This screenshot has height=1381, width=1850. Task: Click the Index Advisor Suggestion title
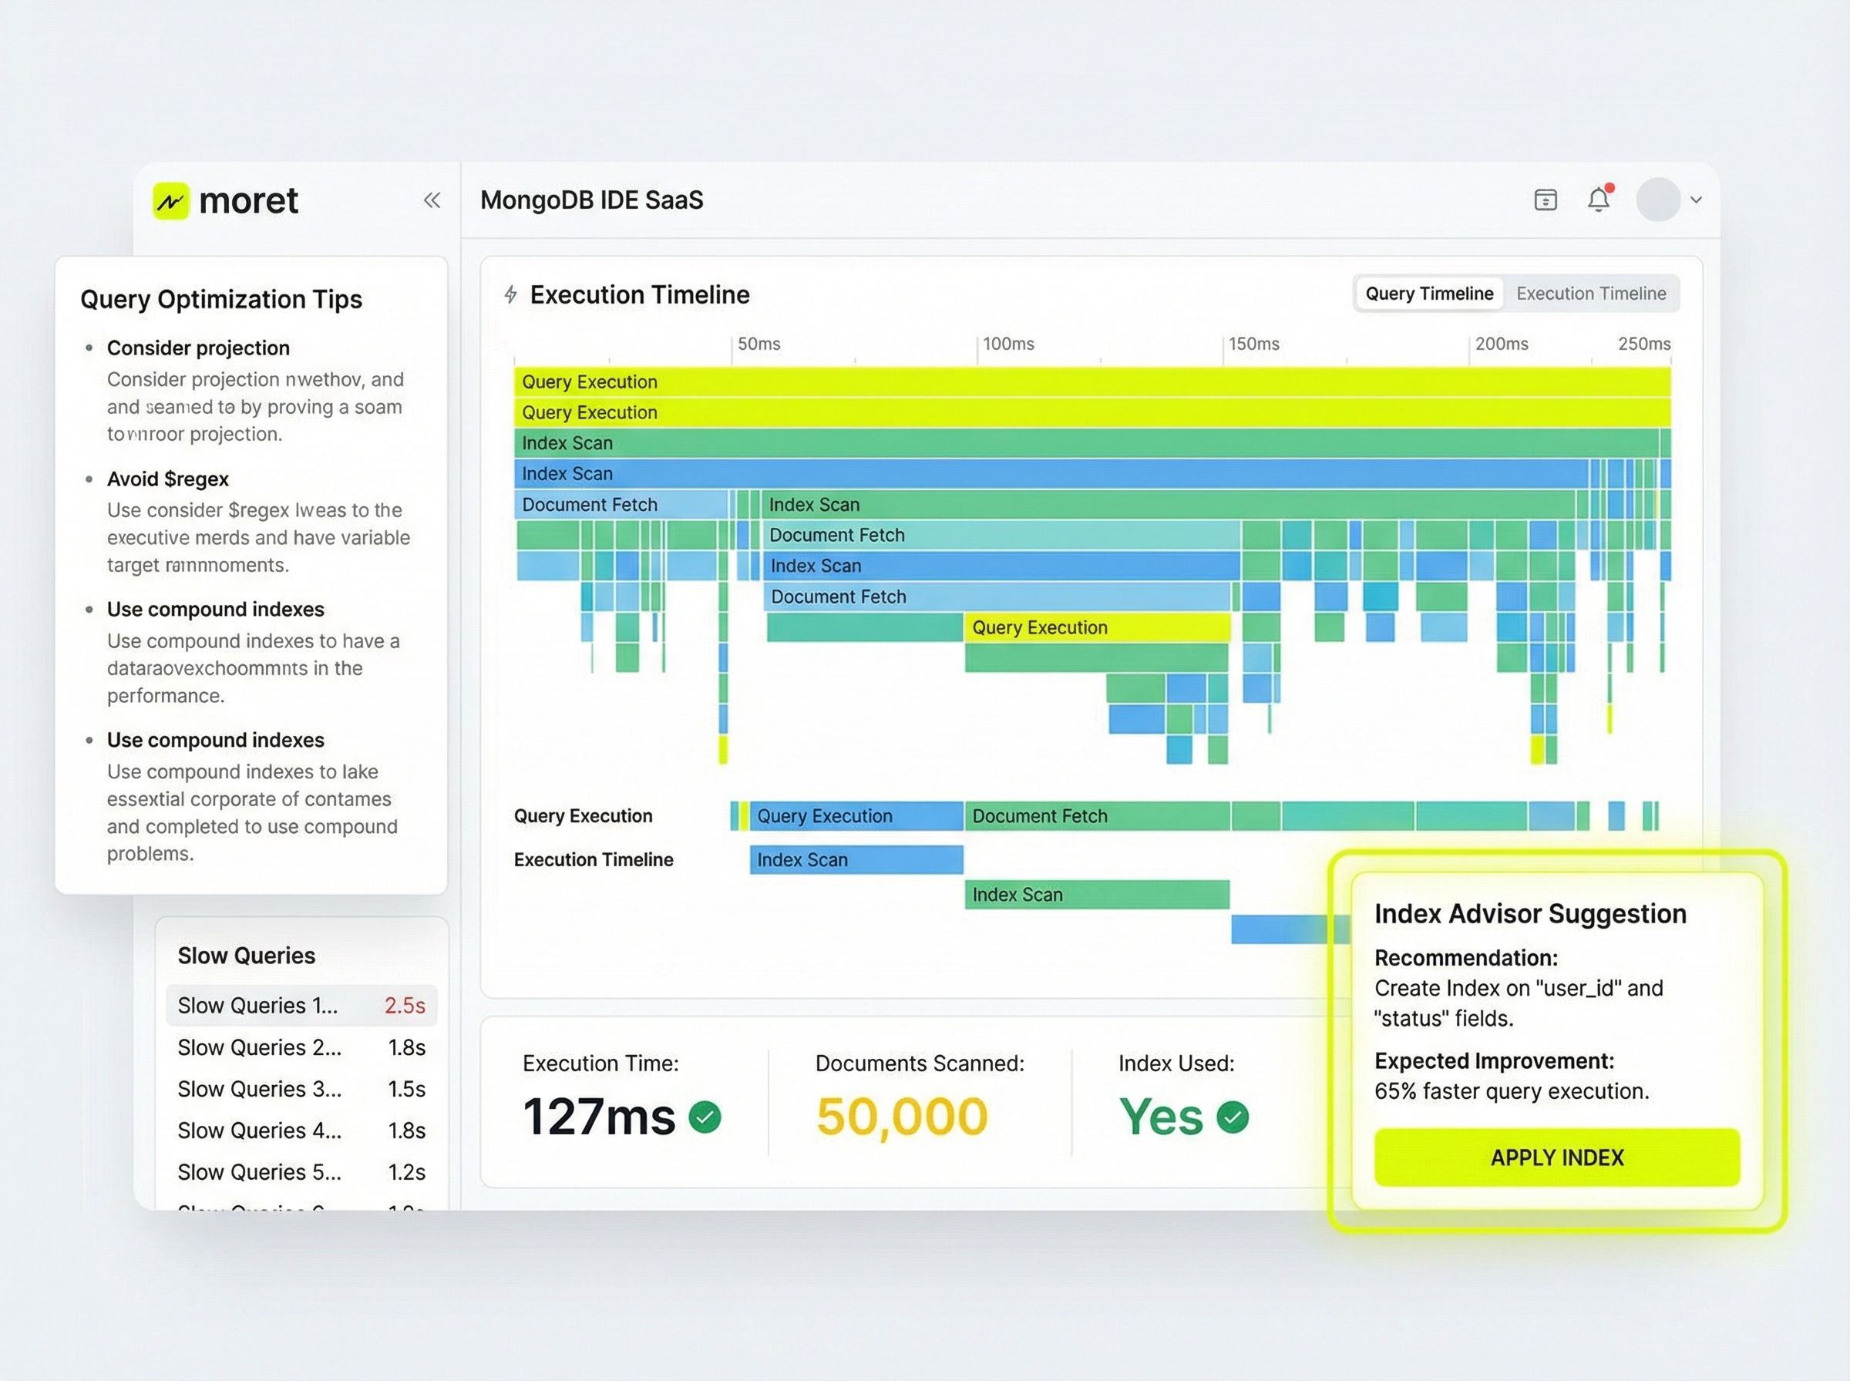[1530, 914]
